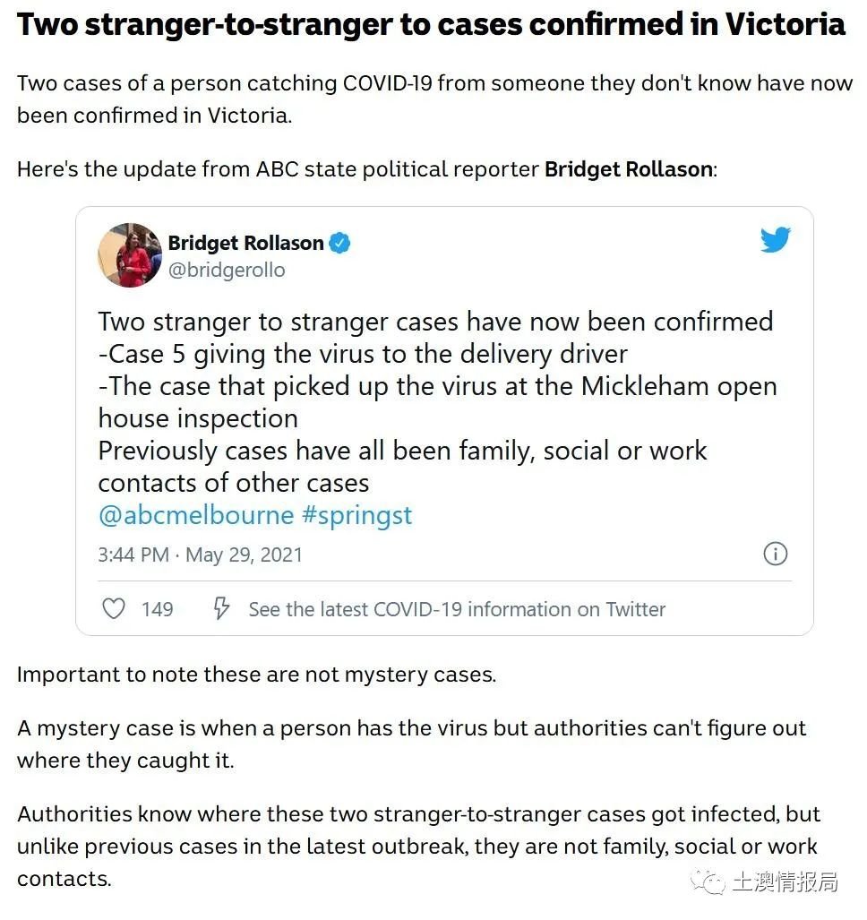Open the 3:44 PM May 29, 2021 timestamp
This screenshot has height=920, width=867.
point(200,555)
